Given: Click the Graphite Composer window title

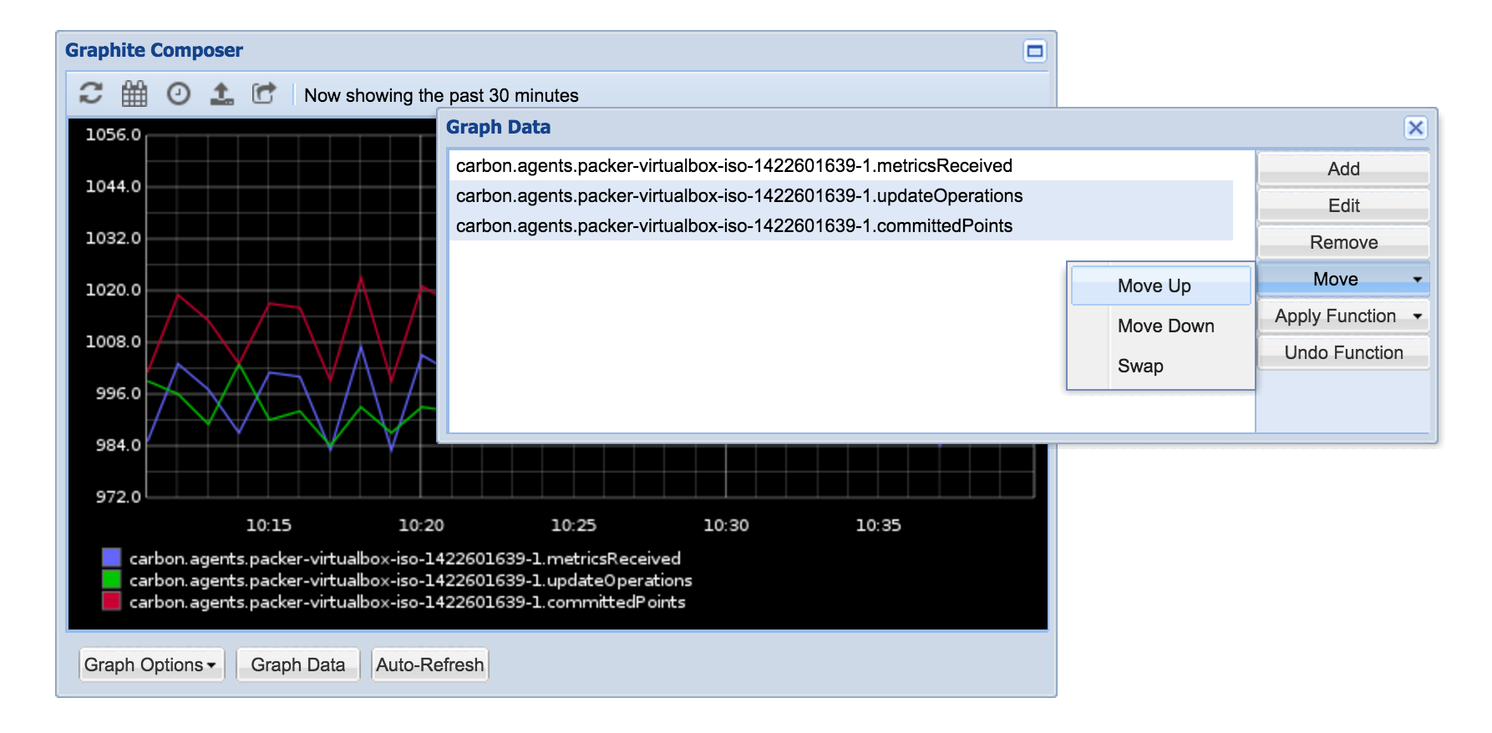Looking at the screenshot, I should pos(154,50).
